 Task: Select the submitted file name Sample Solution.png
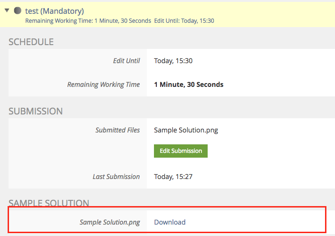pos(186,130)
